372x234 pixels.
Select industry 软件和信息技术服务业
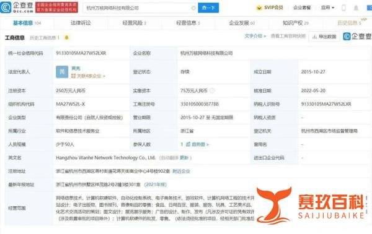77,131
